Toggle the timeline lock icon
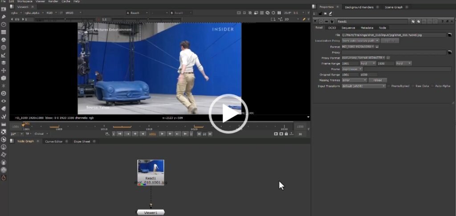This screenshot has width=456, height=216. click(x=286, y=134)
